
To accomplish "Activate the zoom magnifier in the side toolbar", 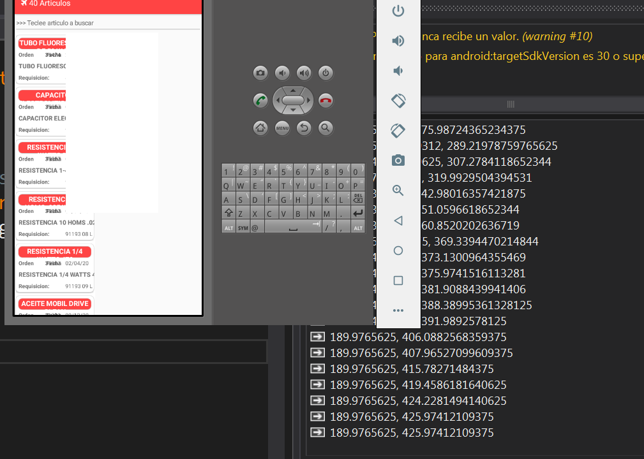I will pos(398,191).
